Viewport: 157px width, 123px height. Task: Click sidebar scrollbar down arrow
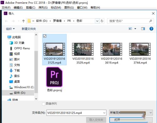pyautogui.click(x=36, y=99)
